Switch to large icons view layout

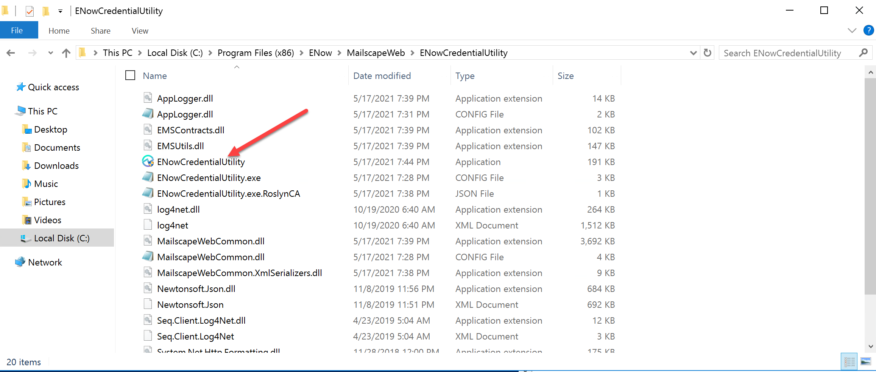tap(866, 362)
